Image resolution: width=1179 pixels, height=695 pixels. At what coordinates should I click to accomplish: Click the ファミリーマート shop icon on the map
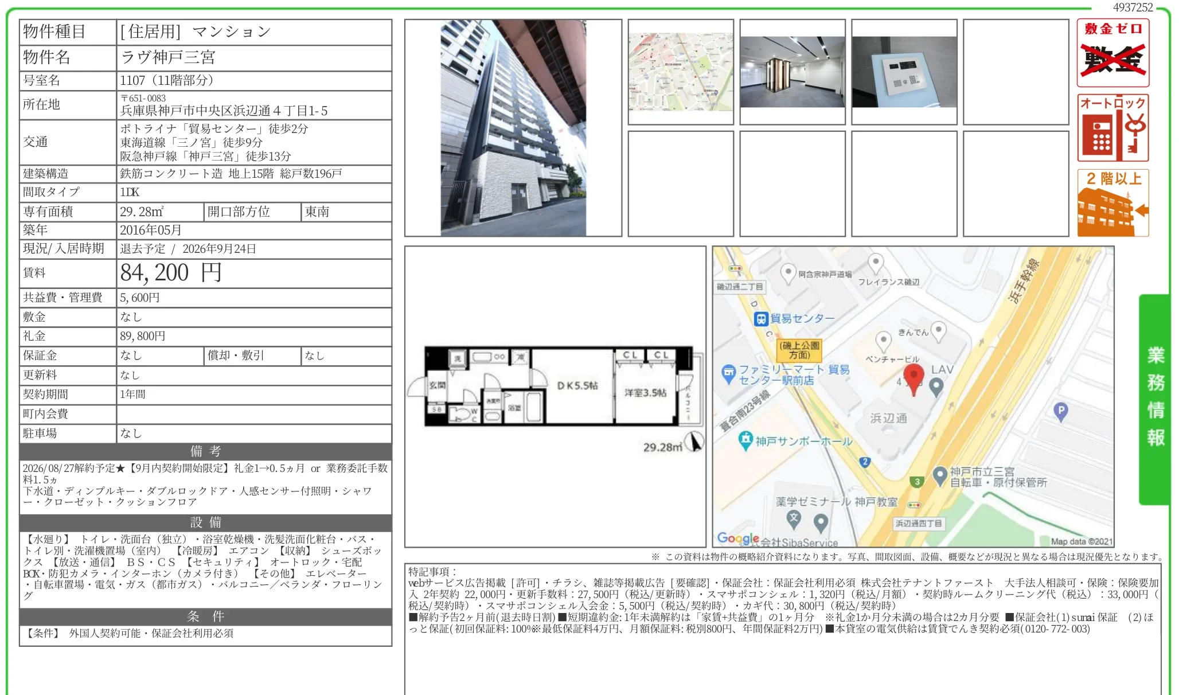click(728, 373)
